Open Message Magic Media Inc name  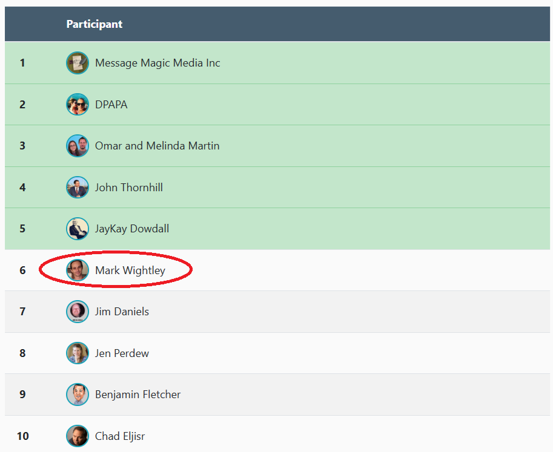click(x=157, y=63)
